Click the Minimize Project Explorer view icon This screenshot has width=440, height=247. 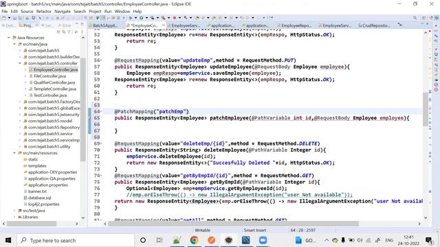point(77,25)
